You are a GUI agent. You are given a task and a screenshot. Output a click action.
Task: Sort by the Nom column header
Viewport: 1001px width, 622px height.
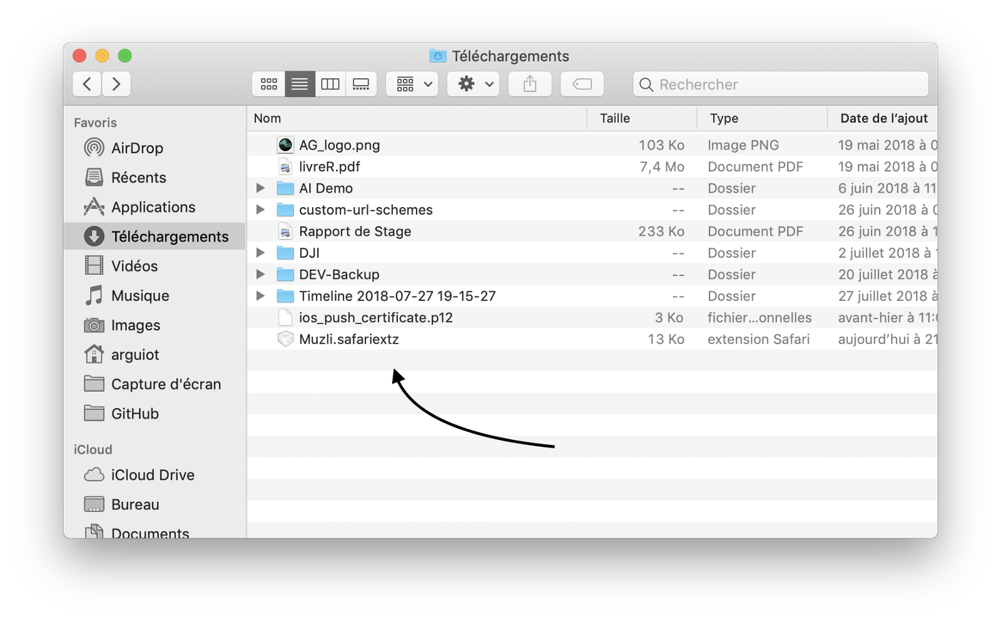point(268,118)
